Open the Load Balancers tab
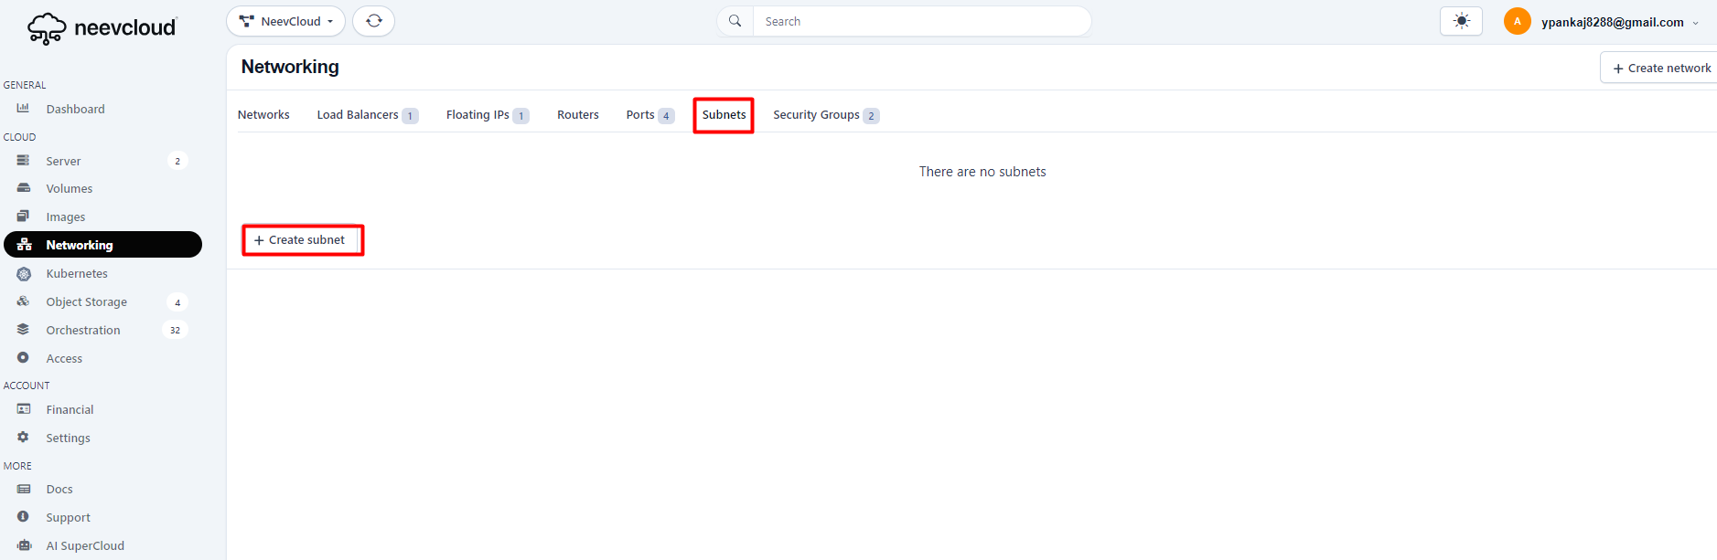The image size is (1717, 560). click(x=358, y=115)
